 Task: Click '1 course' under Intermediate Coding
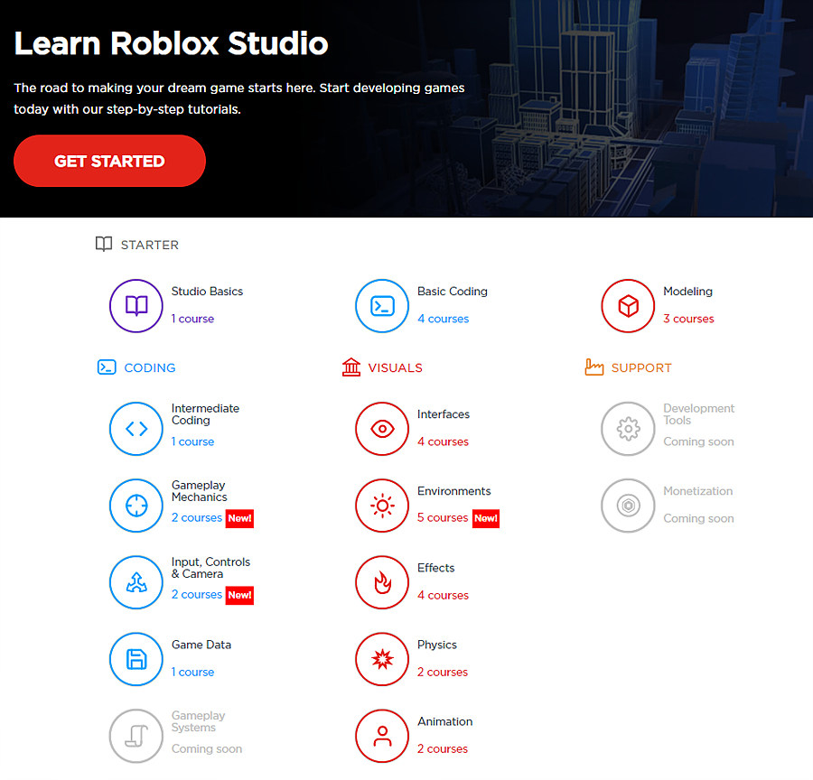point(192,441)
